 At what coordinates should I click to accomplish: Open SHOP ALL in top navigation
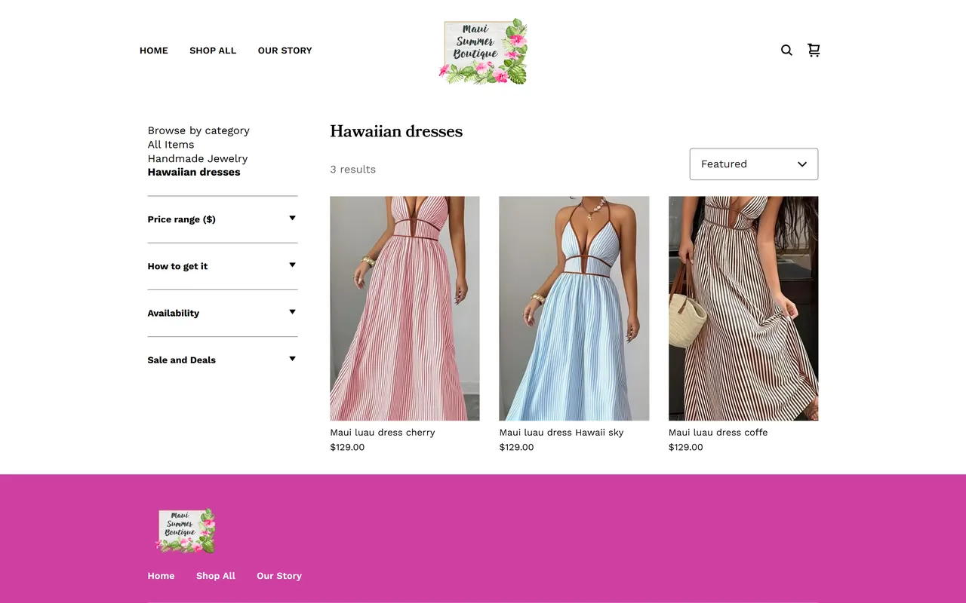click(213, 51)
